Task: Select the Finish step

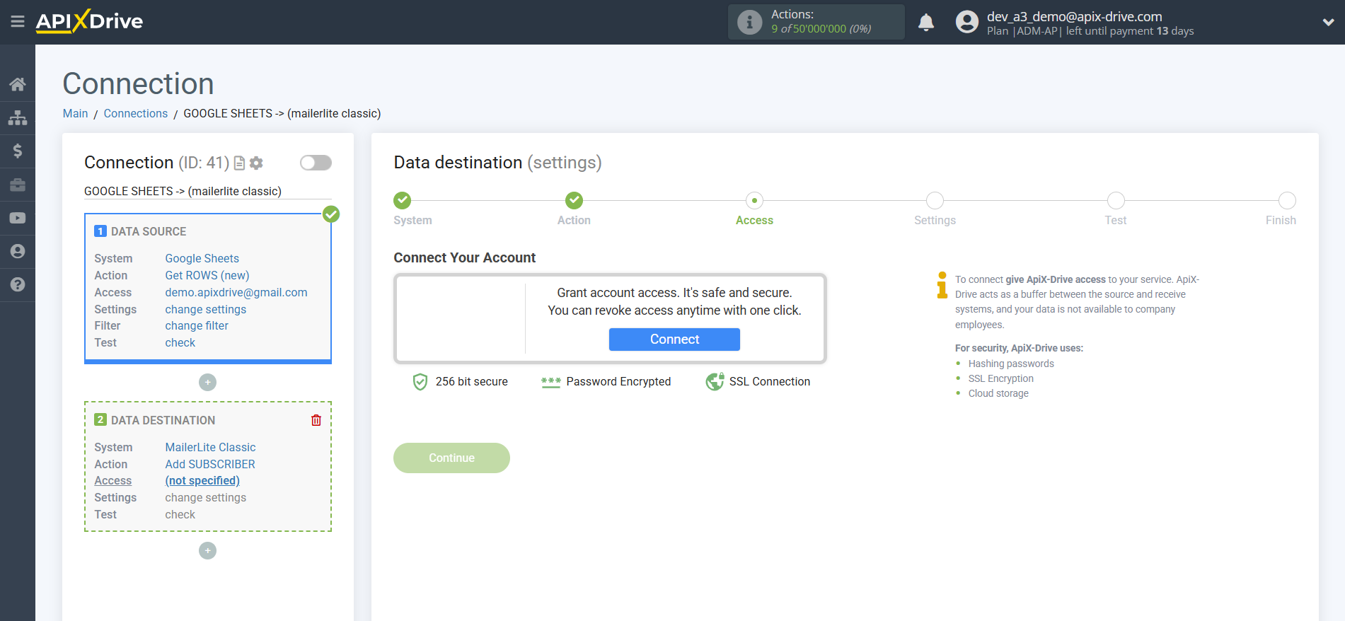Action: point(1287,200)
